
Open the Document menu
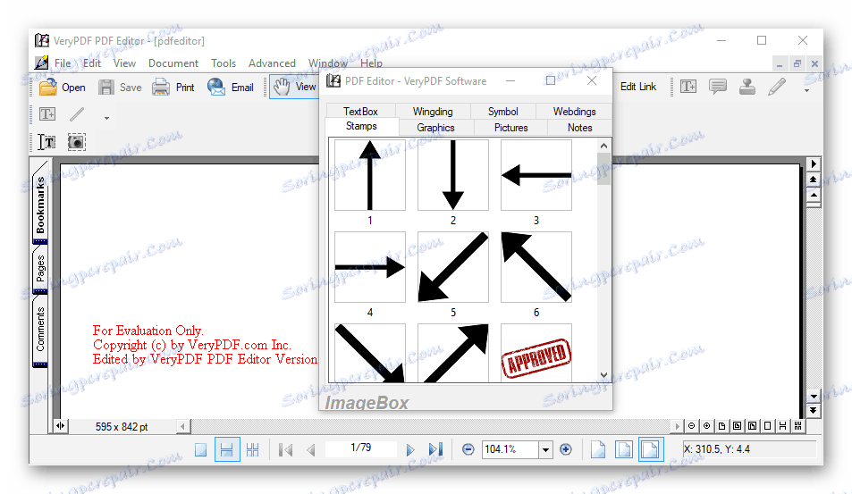tap(173, 63)
